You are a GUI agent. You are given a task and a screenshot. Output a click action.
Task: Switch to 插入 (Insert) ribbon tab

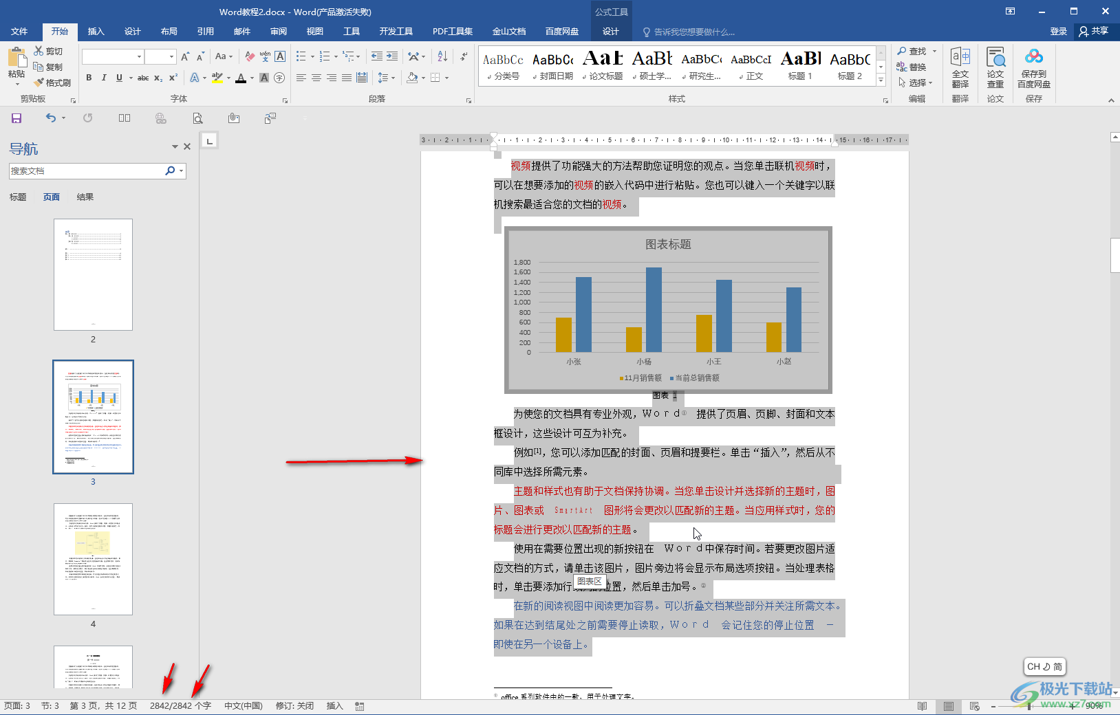[x=96, y=32]
